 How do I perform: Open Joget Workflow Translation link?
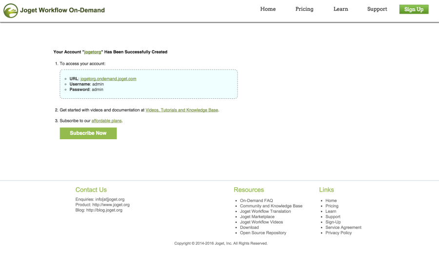pos(265,211)
